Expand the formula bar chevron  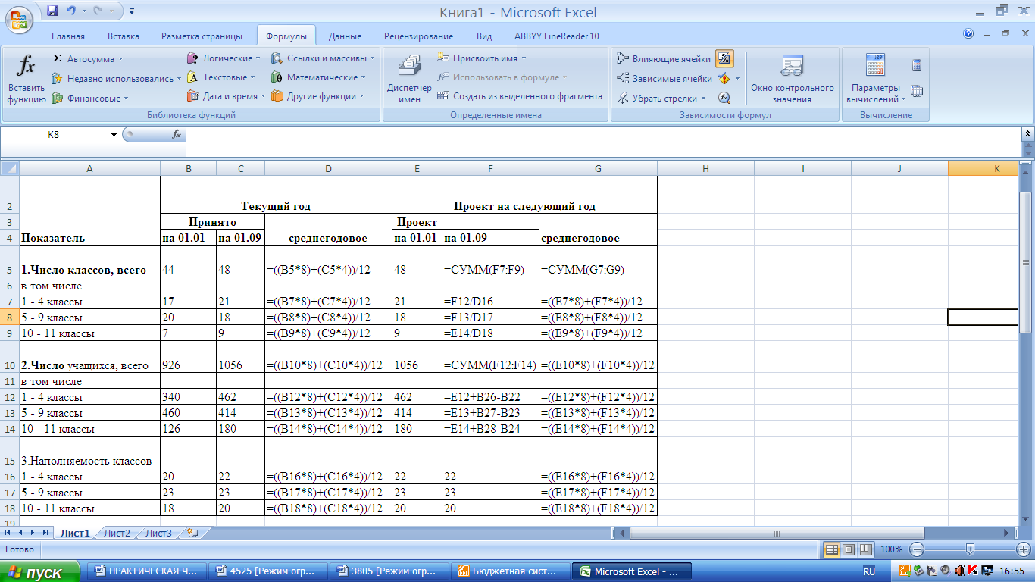click(1027, 134)
